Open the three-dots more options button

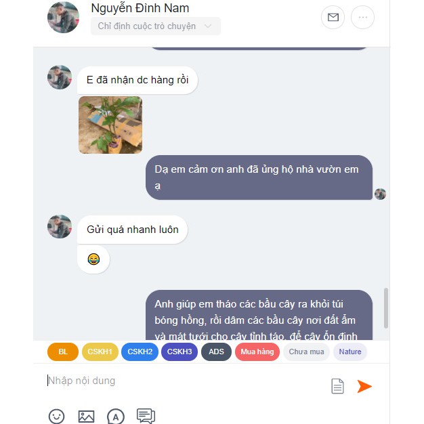pos(362,18)
